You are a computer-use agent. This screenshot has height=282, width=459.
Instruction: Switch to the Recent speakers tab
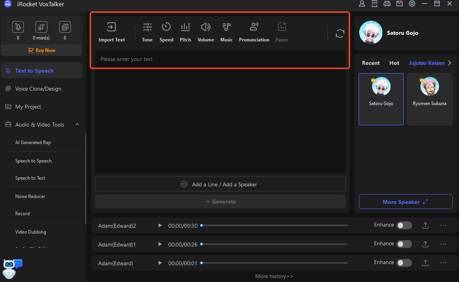point(371,63)
